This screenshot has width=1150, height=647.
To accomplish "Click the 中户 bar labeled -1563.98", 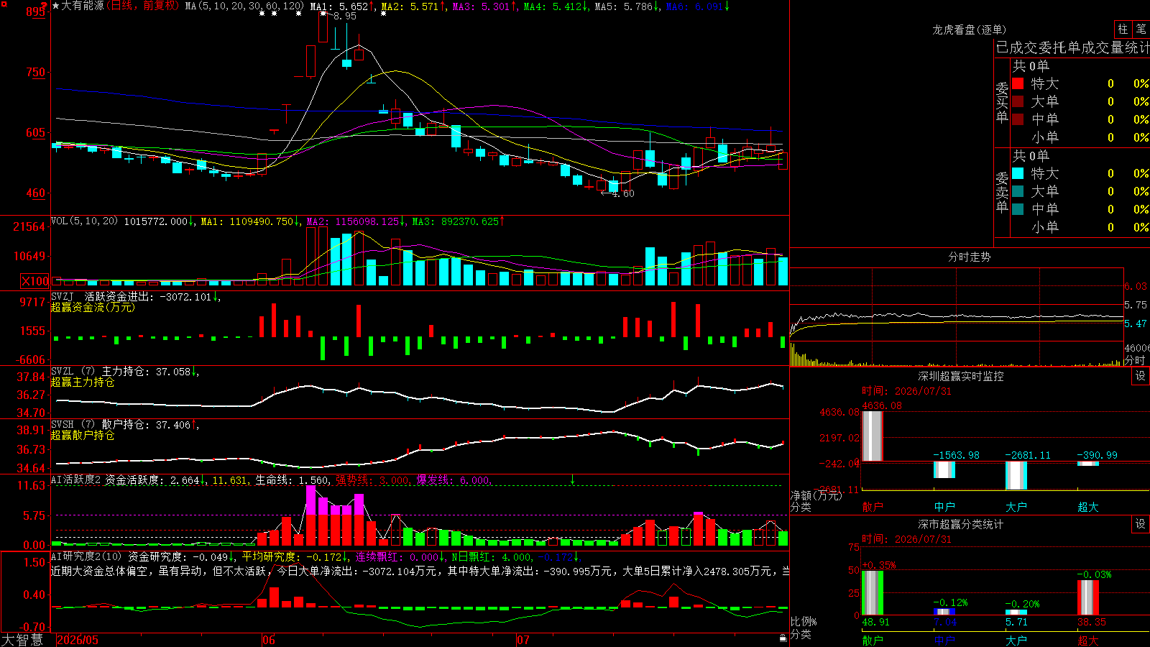I will (944, 469).
